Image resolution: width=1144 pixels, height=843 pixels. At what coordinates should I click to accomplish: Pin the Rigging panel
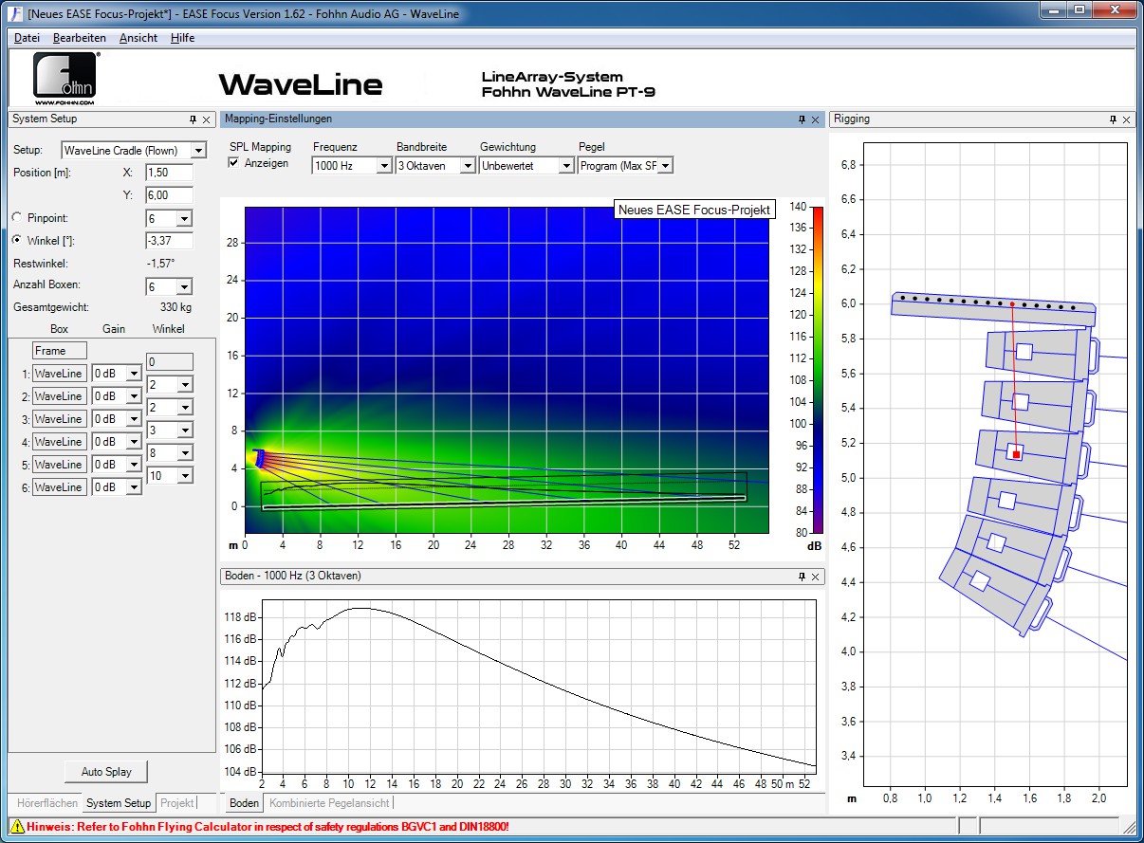[x=1114, y=119]
